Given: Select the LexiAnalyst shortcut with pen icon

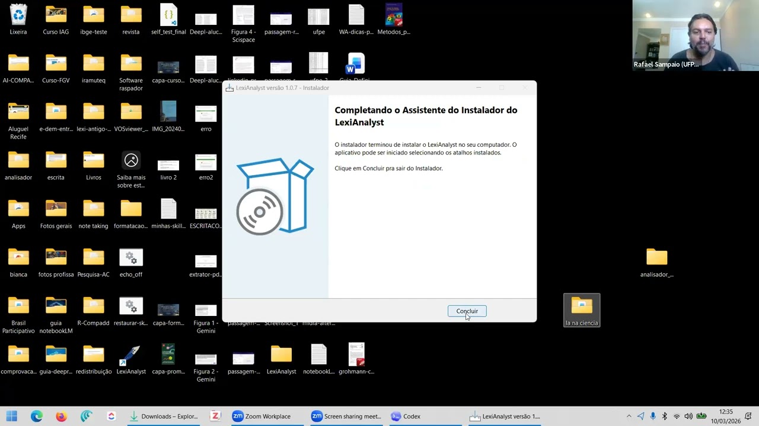Looking at the screenshot, I should 131,359.
